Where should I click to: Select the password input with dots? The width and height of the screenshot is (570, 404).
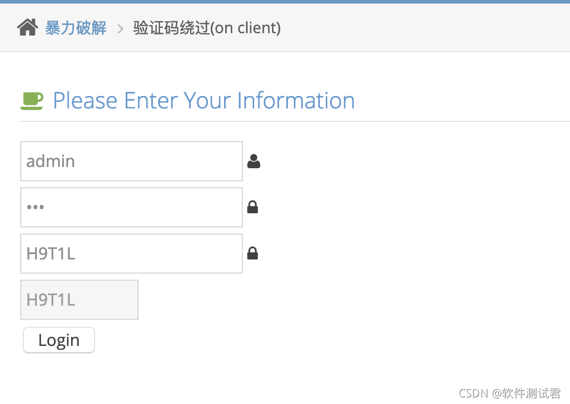pyautogui.click(x=131, y=207)
